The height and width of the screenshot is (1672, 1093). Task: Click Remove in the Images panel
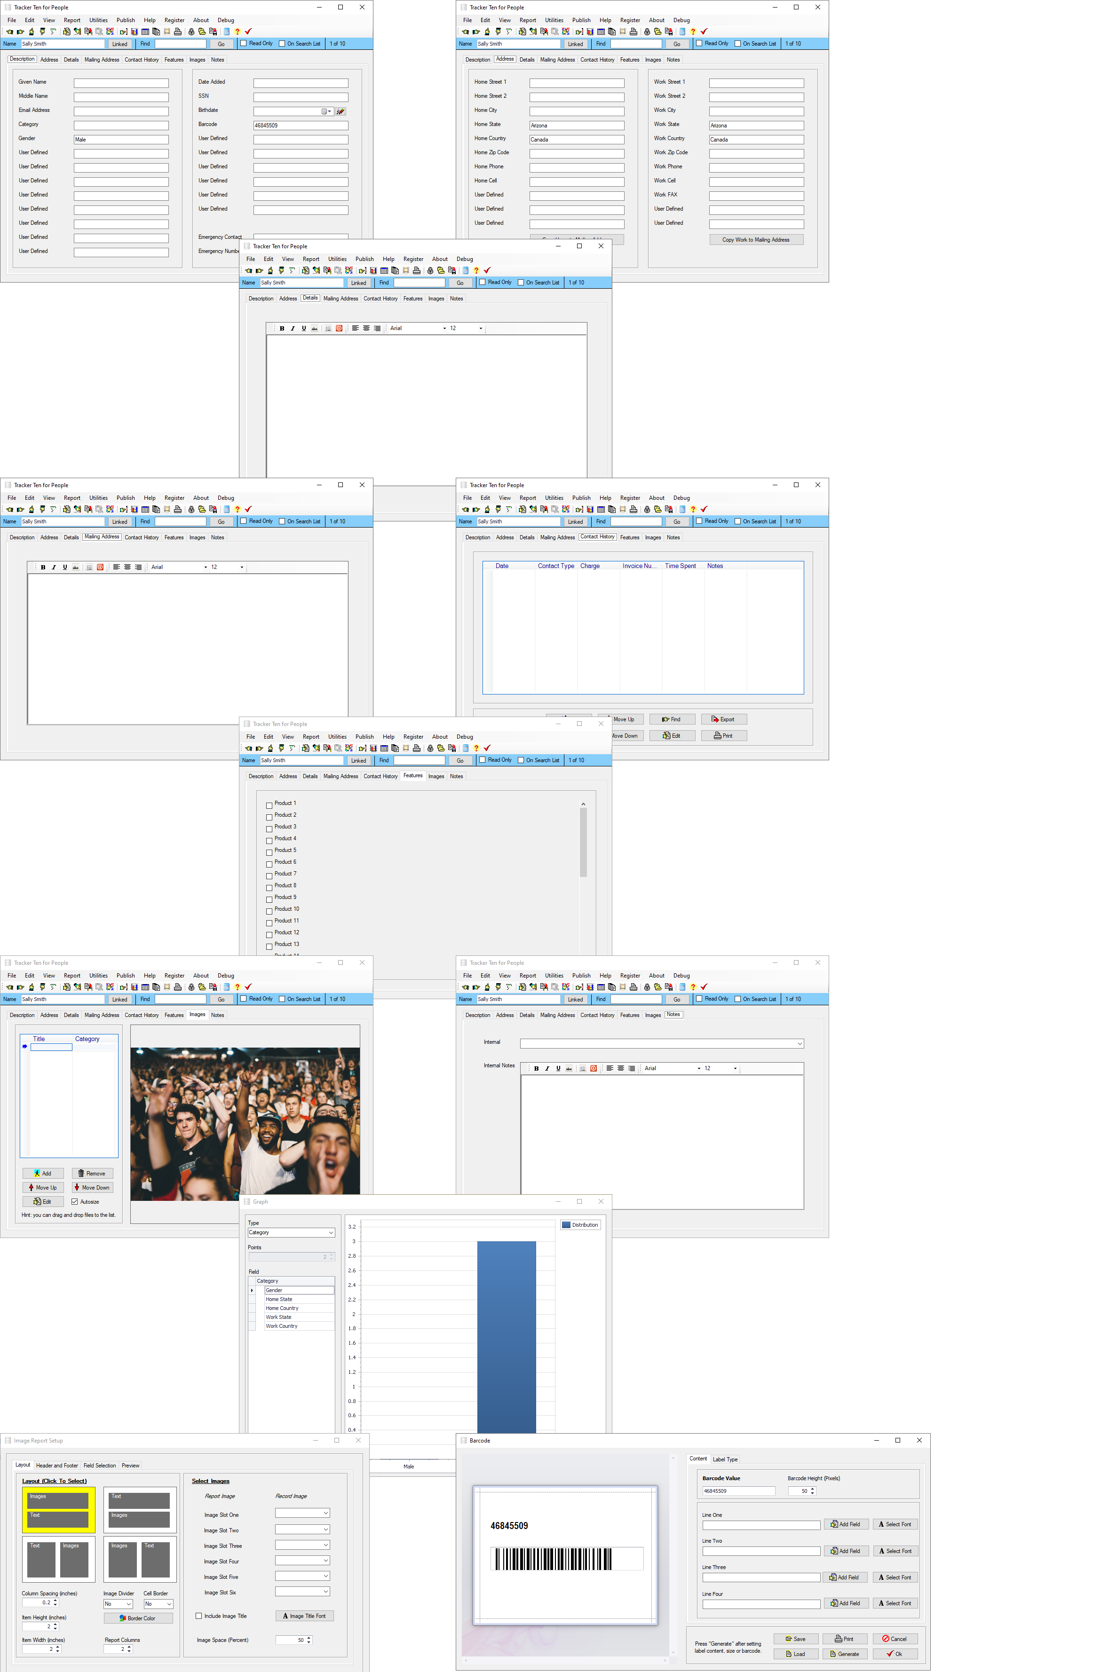(92, 1173)
